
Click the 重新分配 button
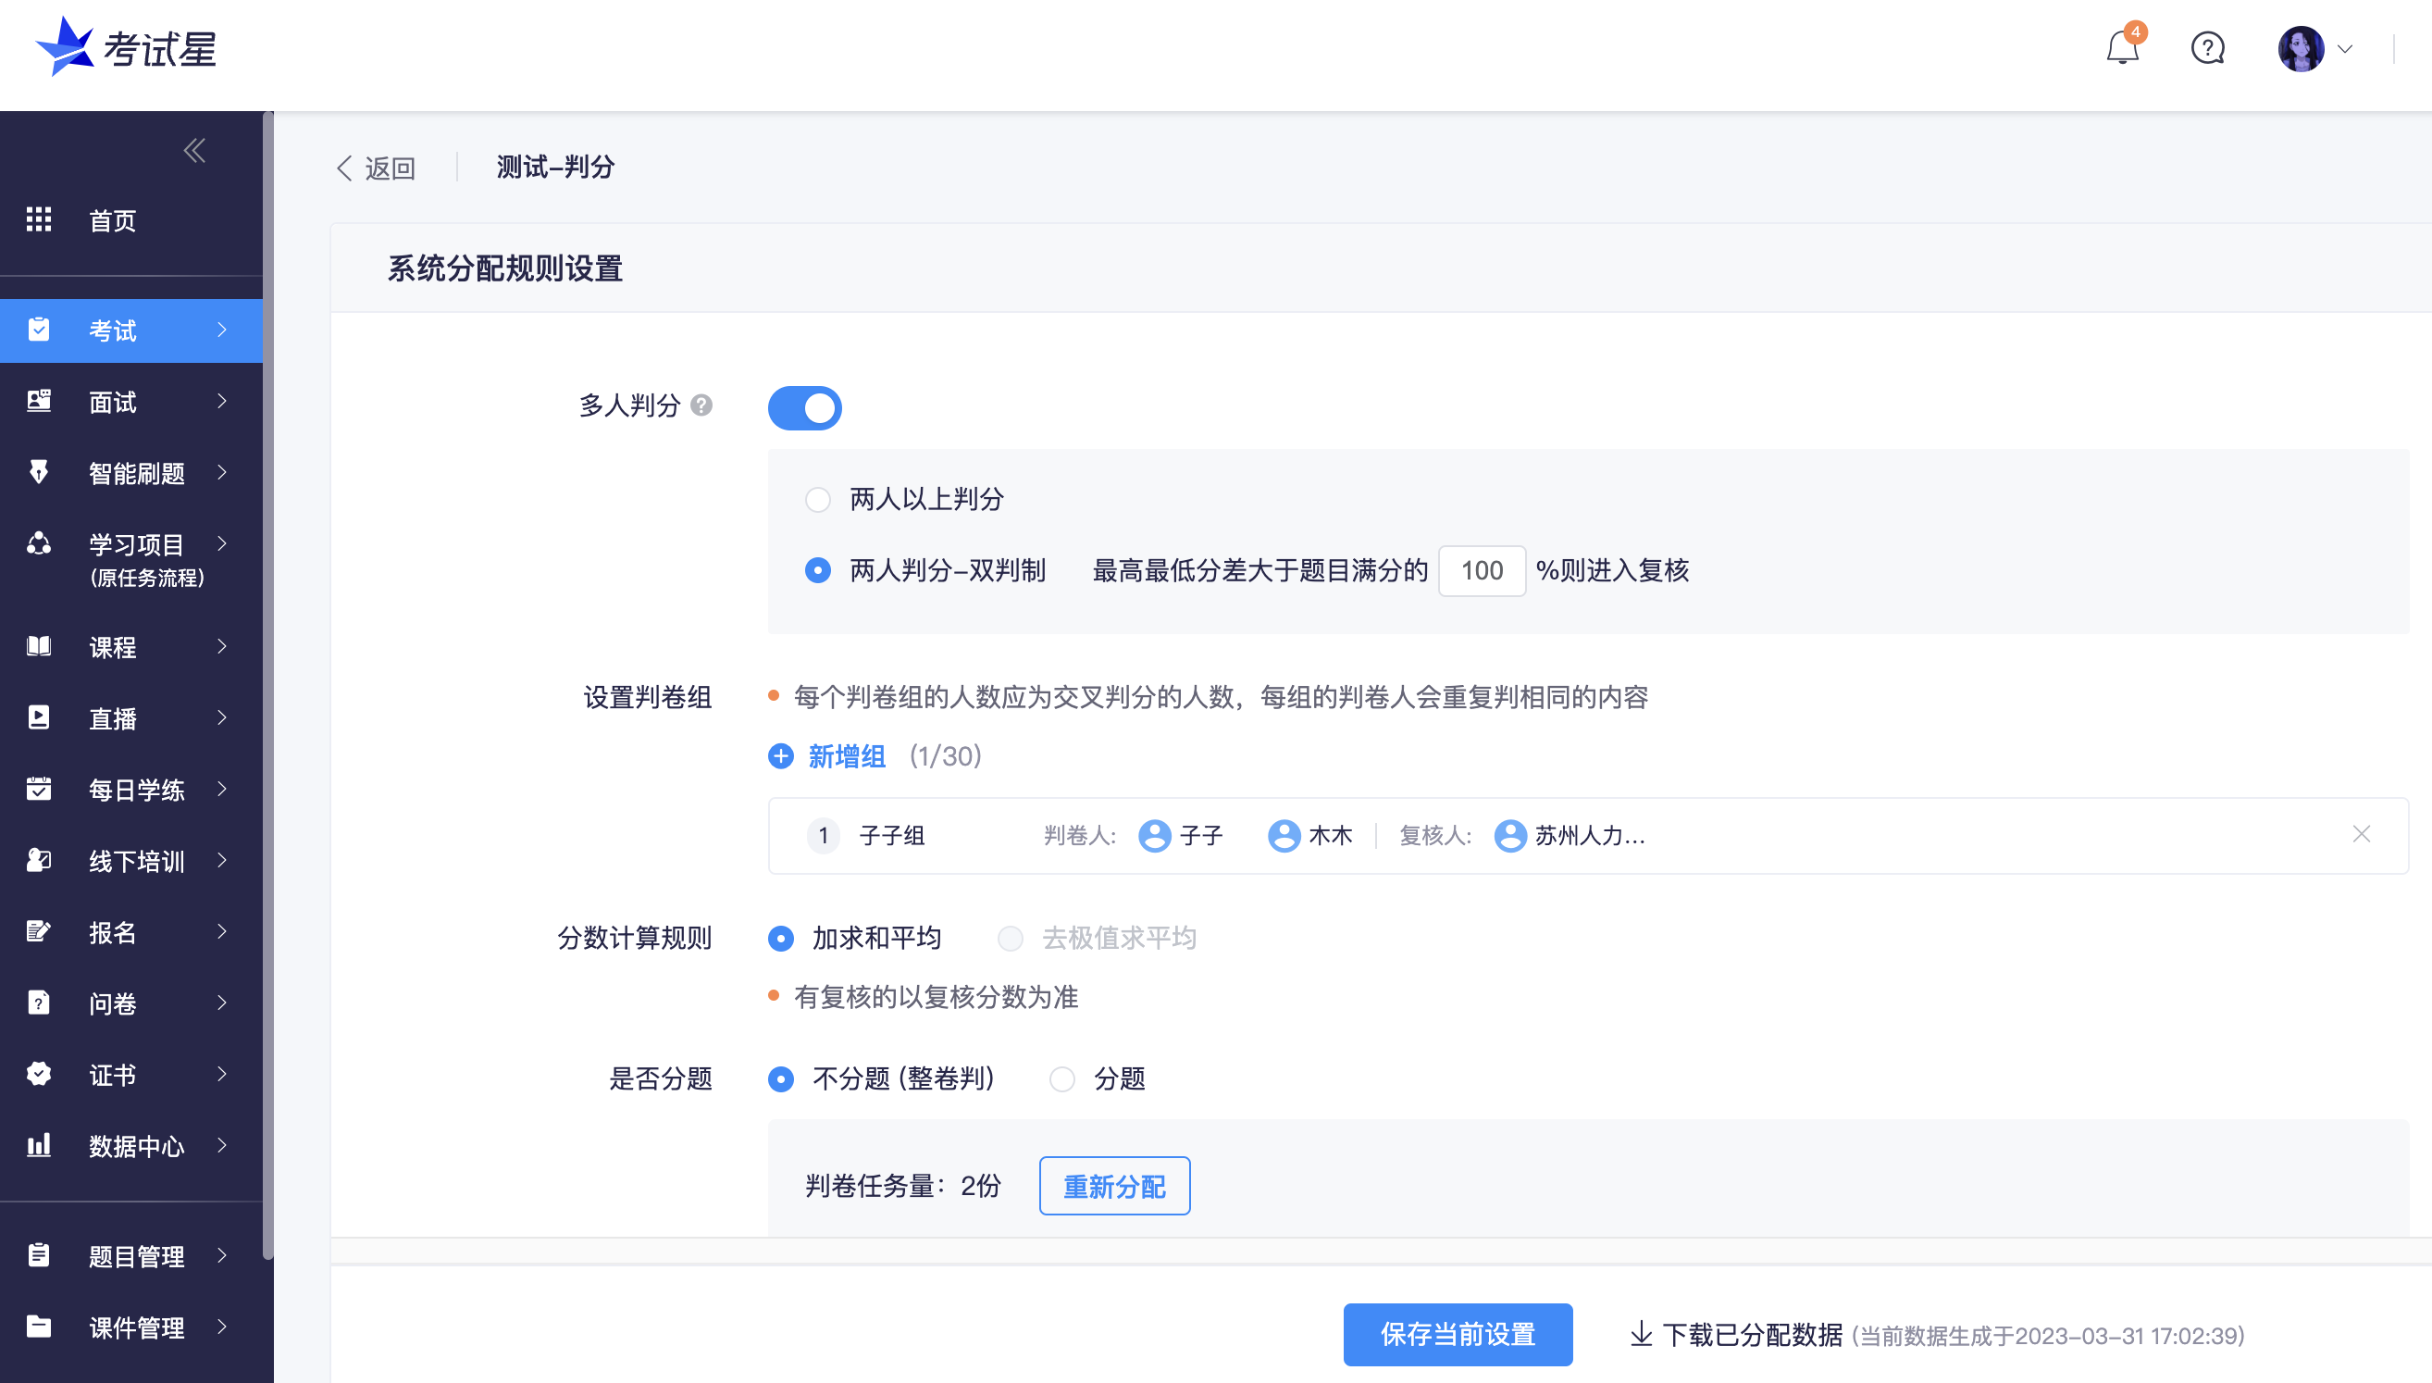coord(1114,1186)
